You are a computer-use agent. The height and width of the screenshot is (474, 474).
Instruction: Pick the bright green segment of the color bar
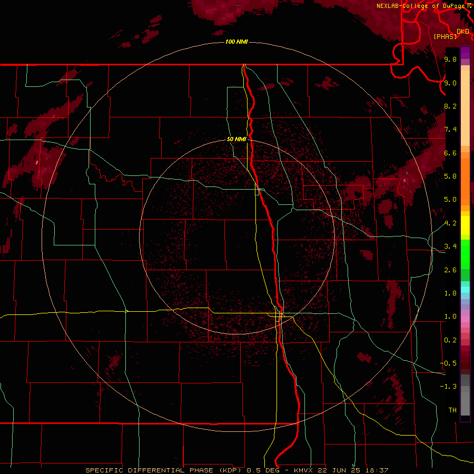465,254
